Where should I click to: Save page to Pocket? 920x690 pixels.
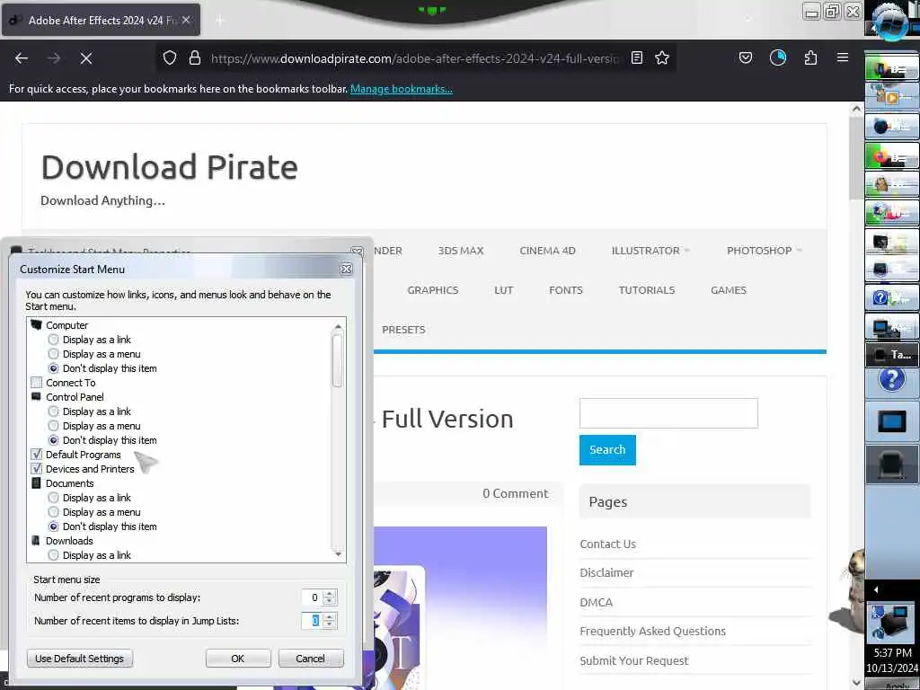tap(746, 57)
